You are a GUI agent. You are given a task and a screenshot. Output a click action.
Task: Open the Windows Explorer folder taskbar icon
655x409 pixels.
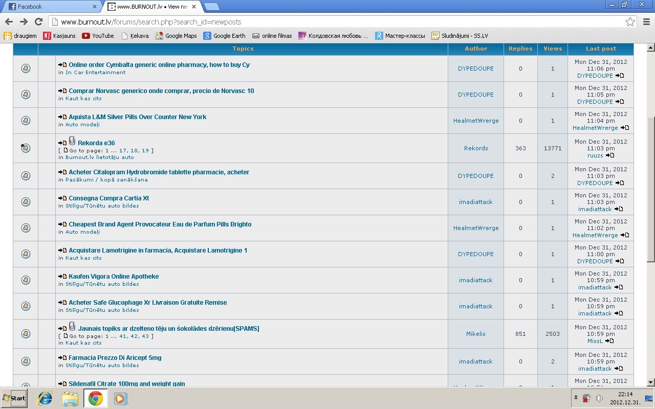tap(70, 398)
